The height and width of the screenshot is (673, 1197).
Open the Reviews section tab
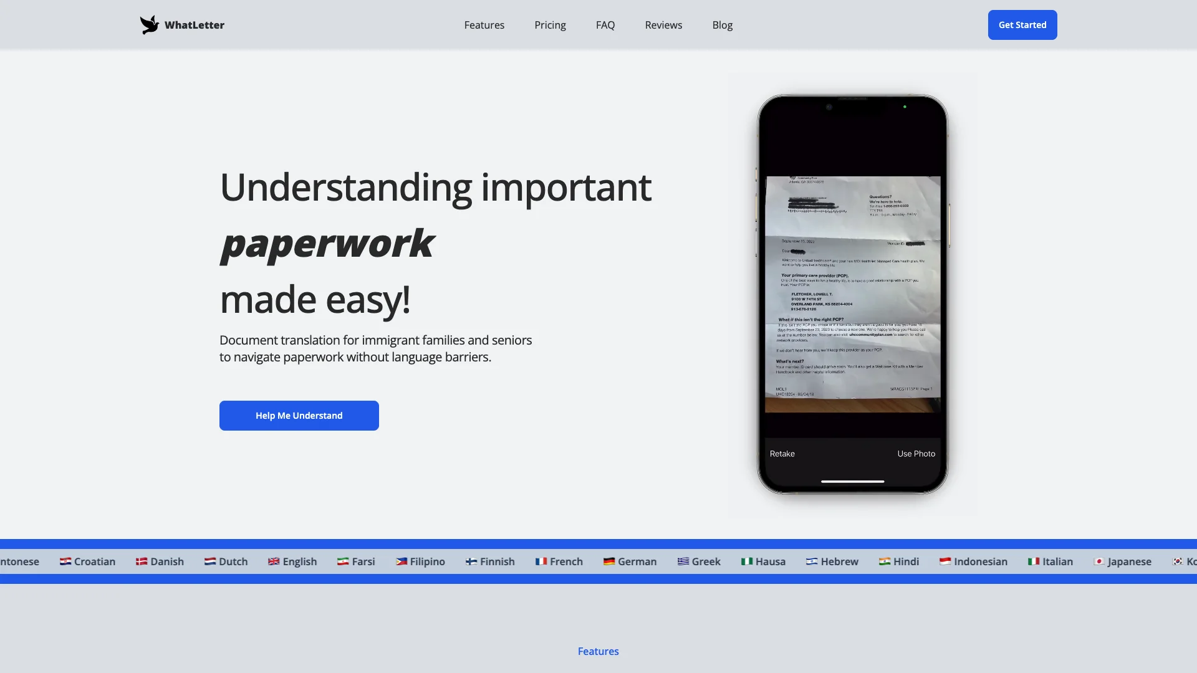point(663,25)
